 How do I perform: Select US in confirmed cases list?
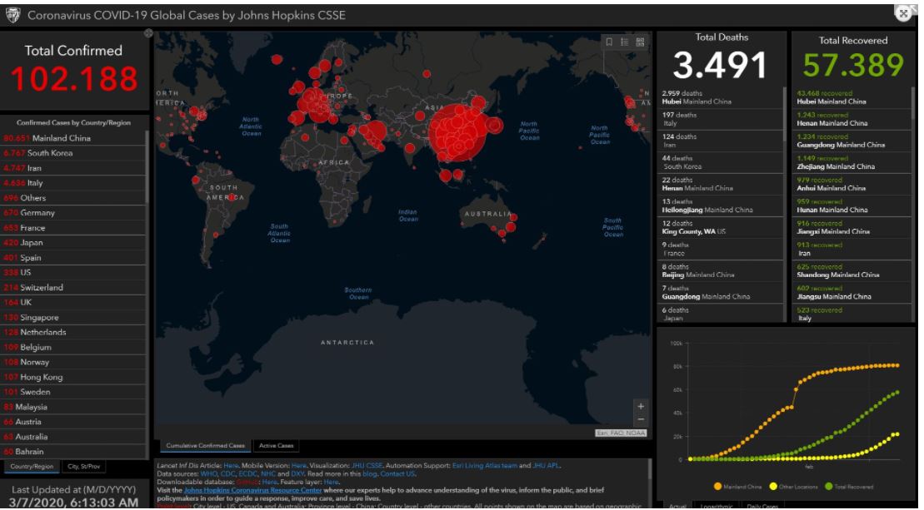point(72,272)
